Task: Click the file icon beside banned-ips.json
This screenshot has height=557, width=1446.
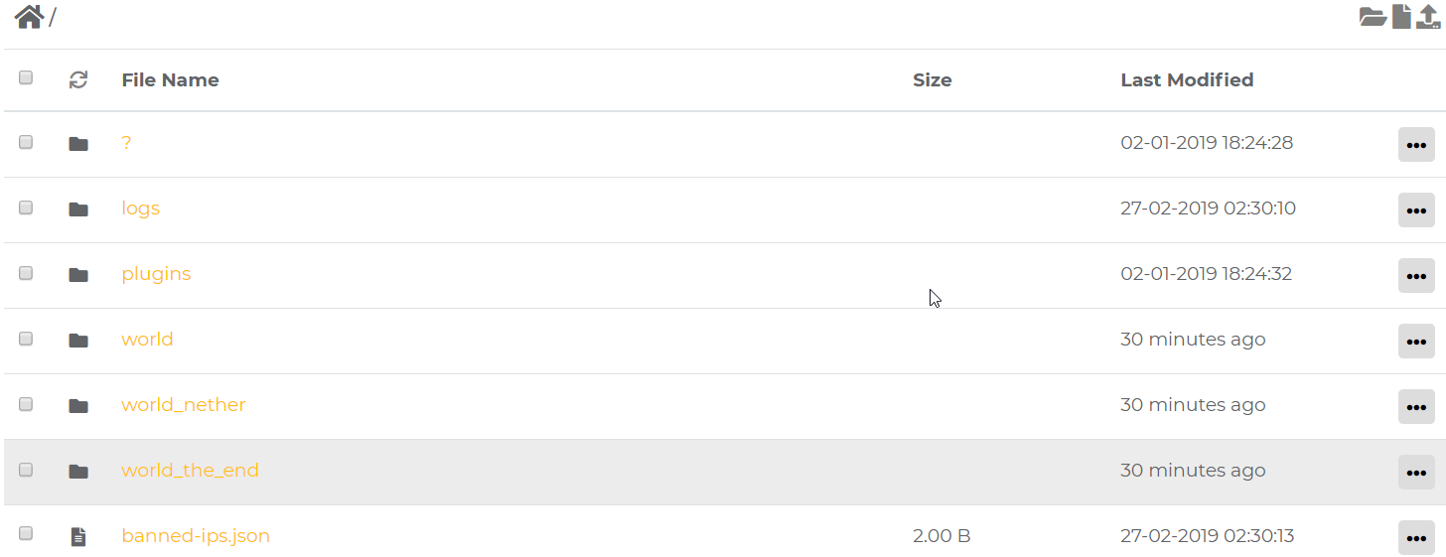Action: (x=78, y=537)
